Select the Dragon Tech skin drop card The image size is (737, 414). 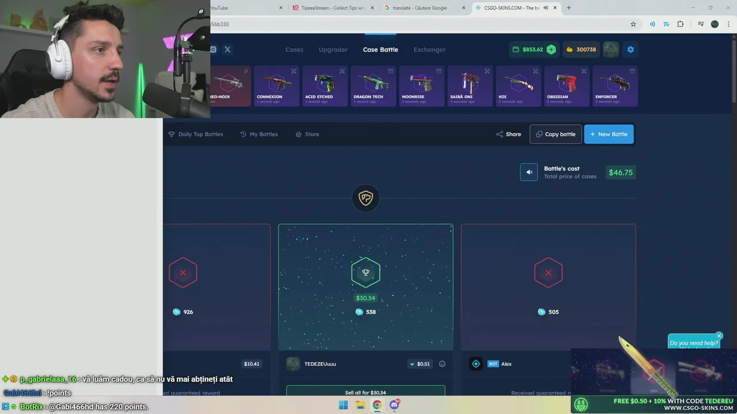point(374,86)
